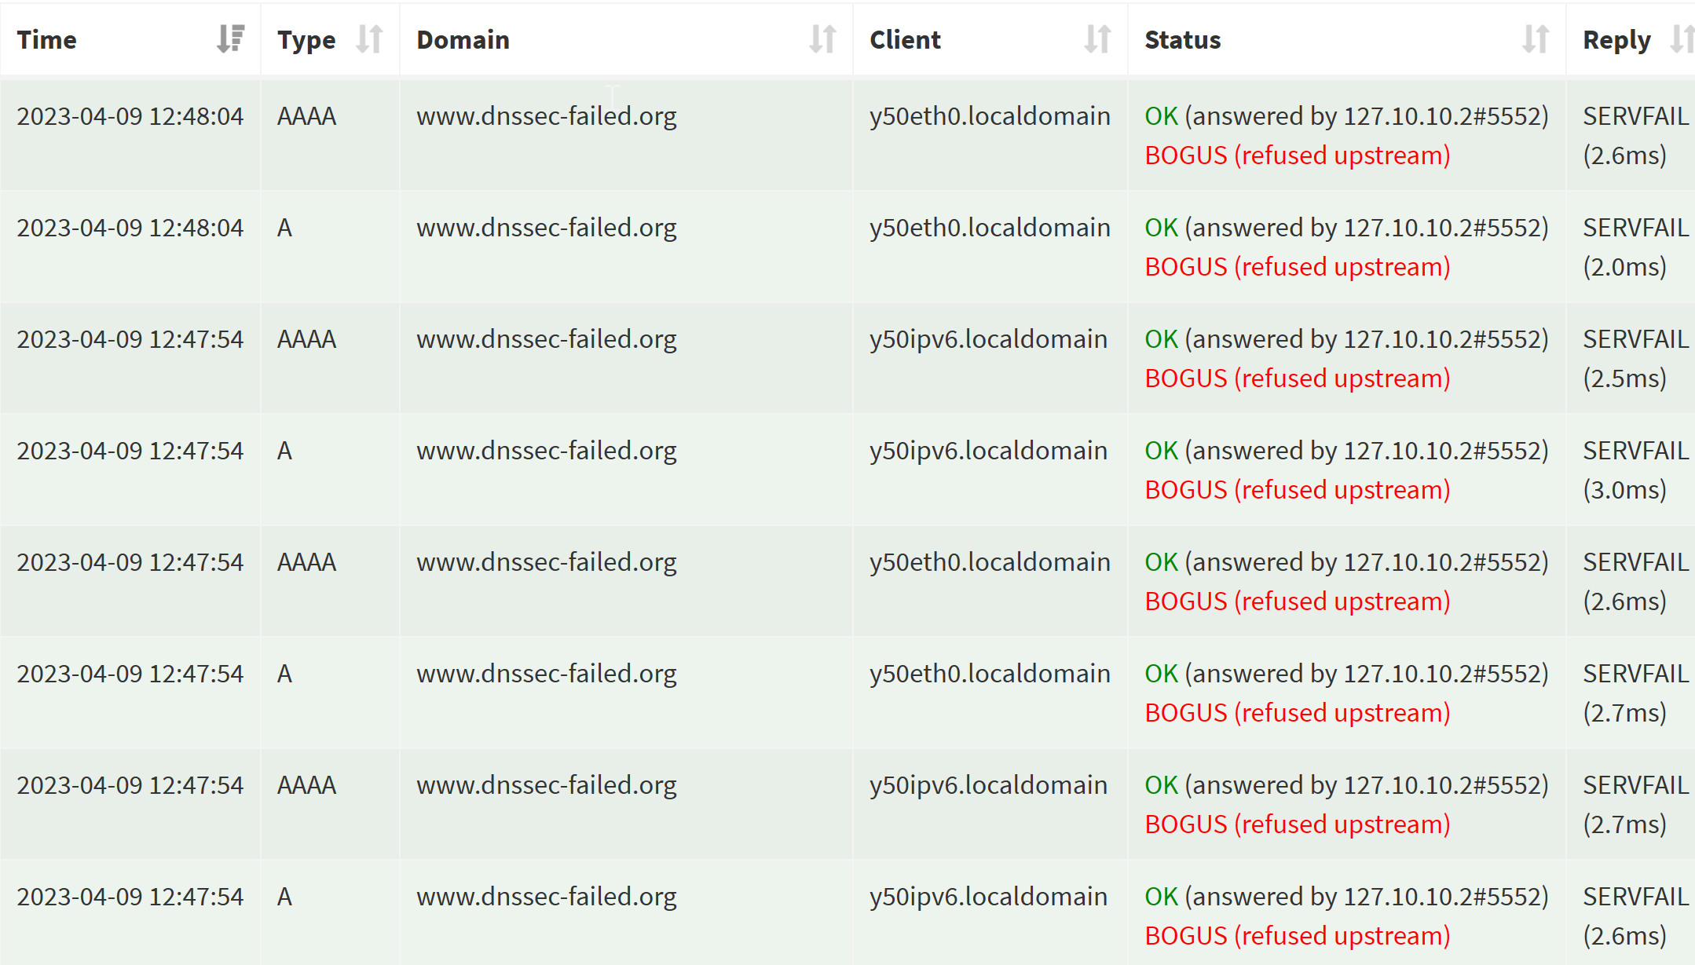Screen dimensions: 1695x965
Task: Sort by Type using its arrows icon
Action: tap(369, 39)
